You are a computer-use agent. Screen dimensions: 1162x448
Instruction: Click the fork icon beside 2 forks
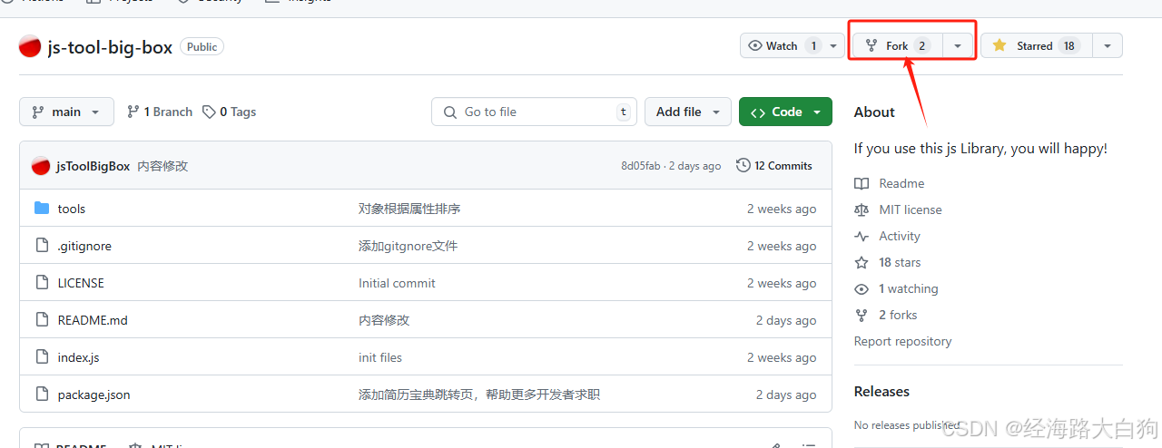coord(862,315)
